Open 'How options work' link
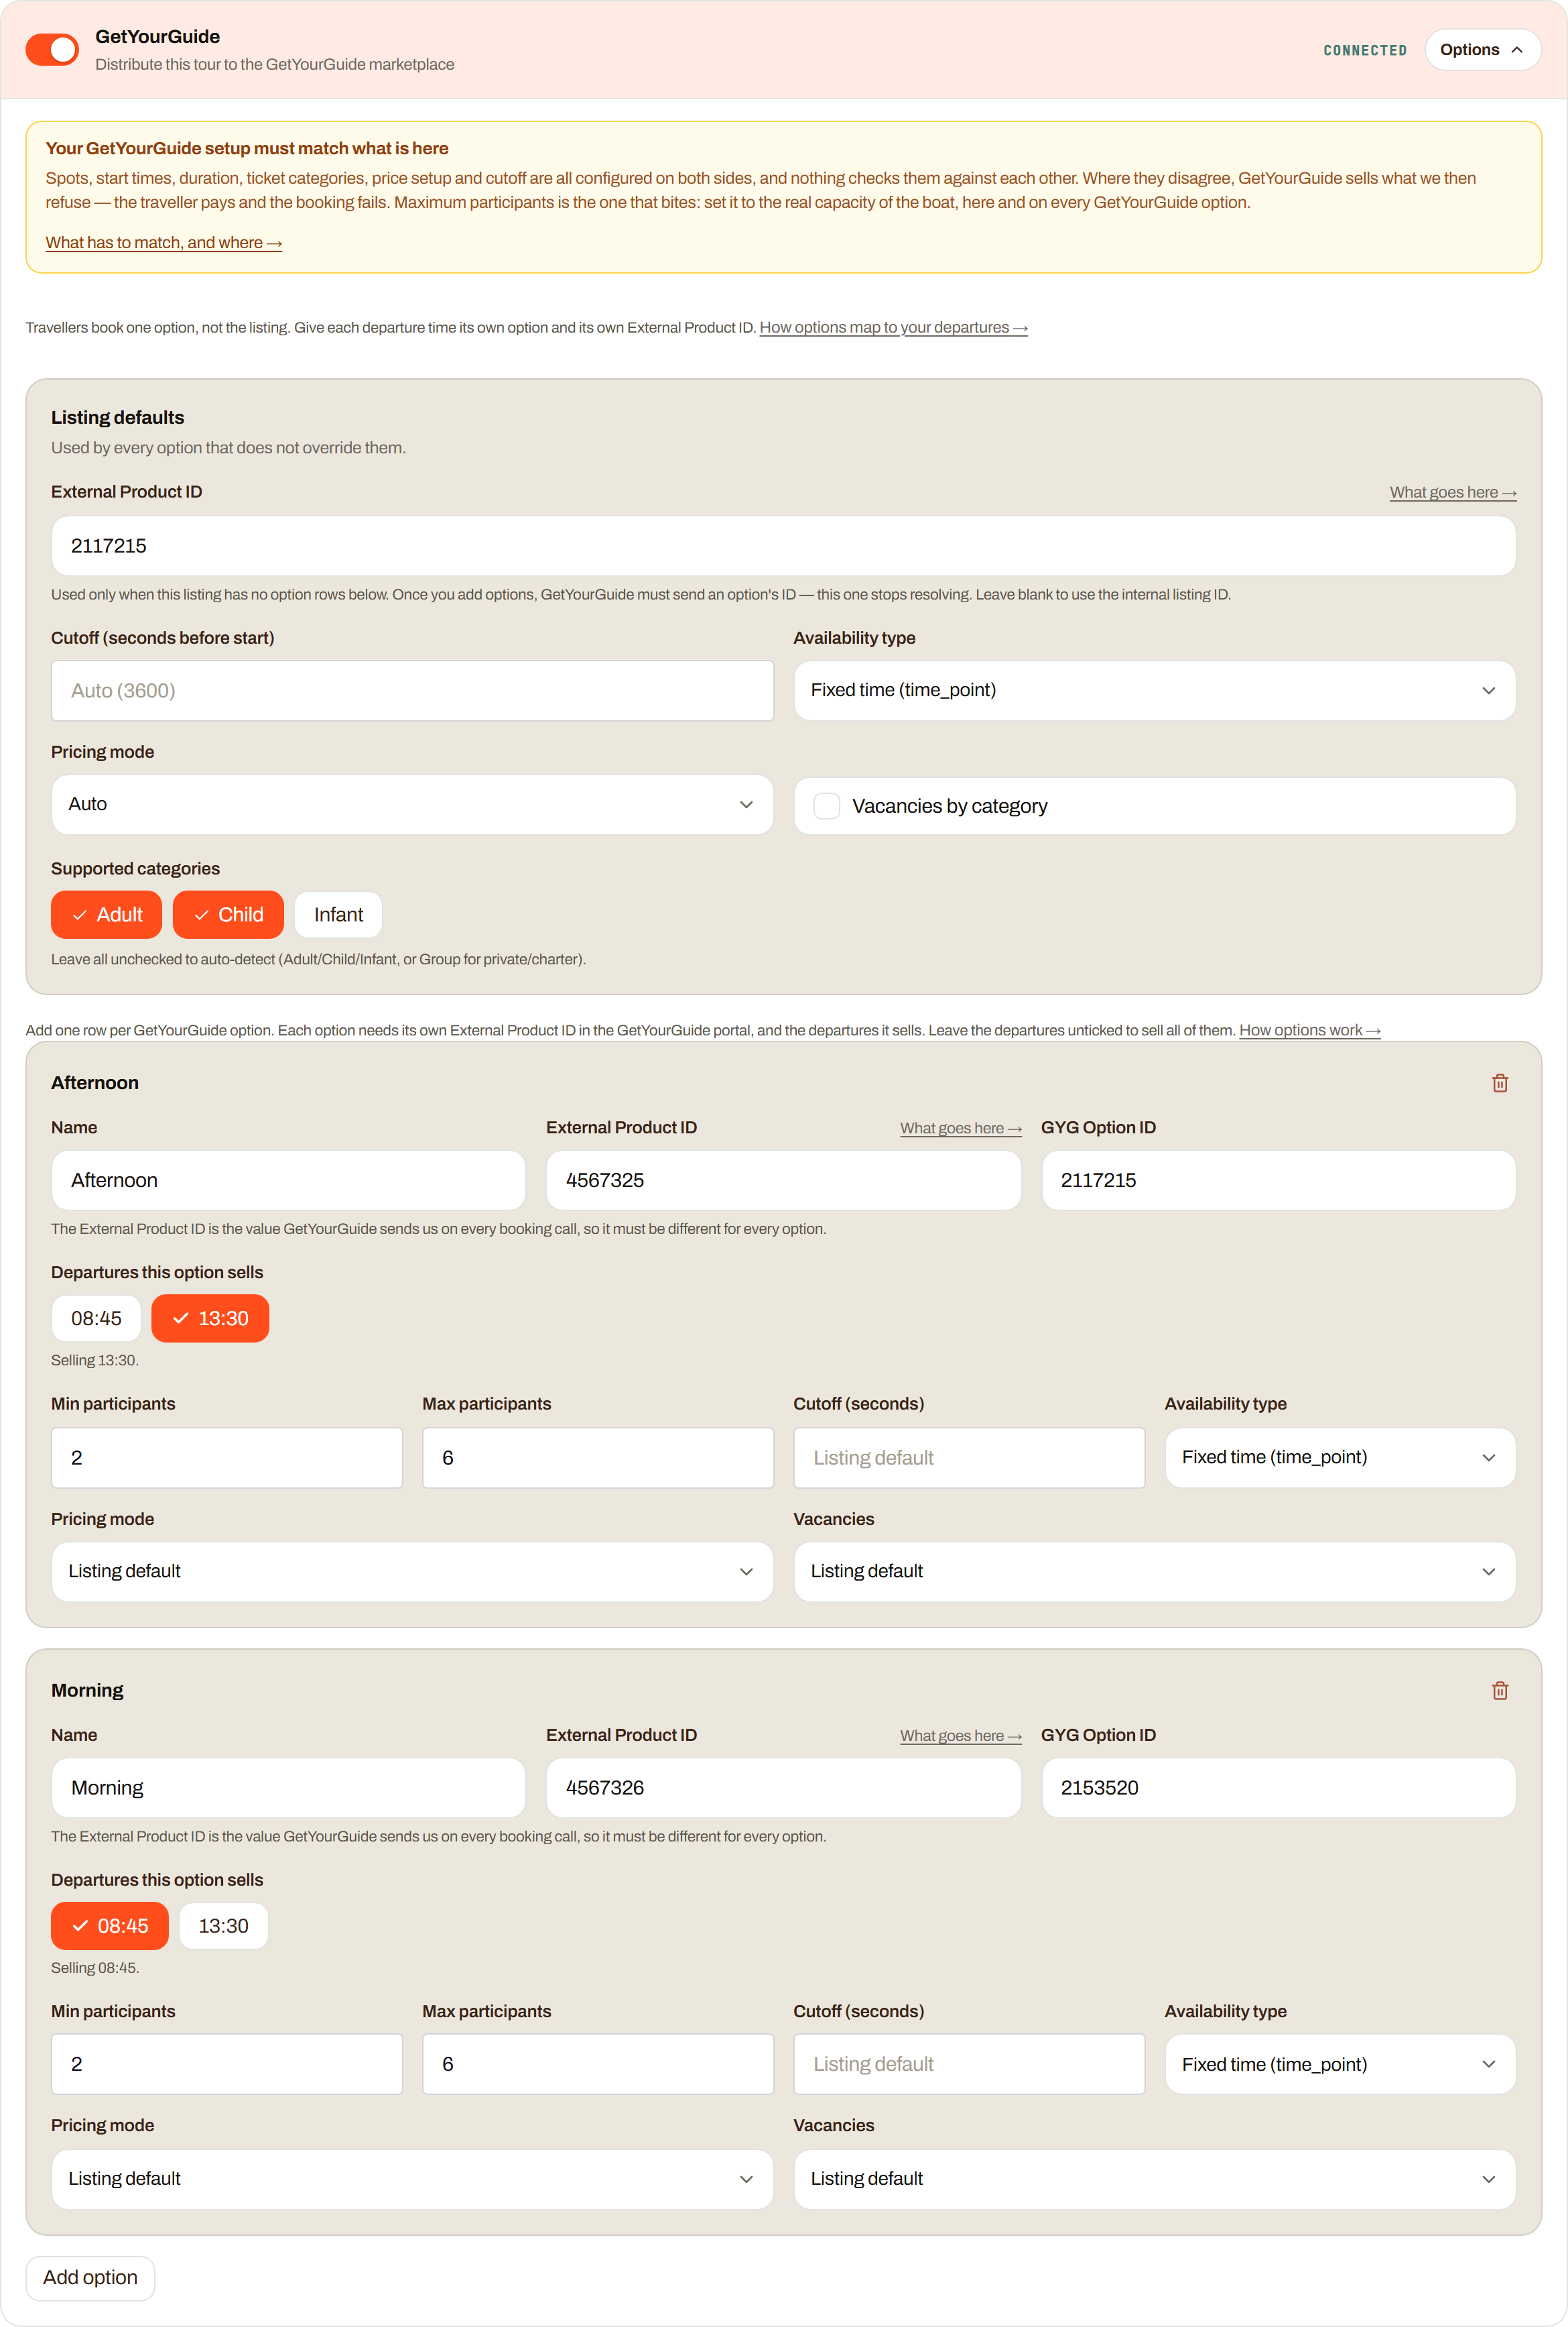 (x=1309, y=1030)
